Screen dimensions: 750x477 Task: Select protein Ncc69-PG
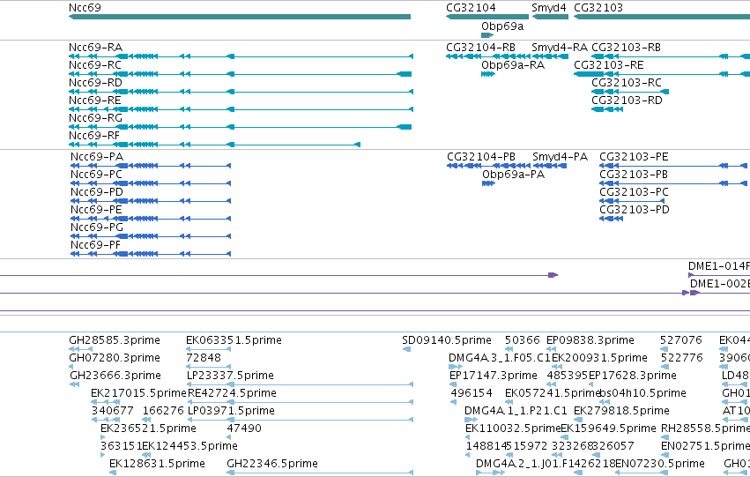click(x=151, y=237)
